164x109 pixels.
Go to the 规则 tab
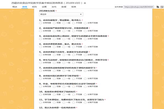pos(34,7)
